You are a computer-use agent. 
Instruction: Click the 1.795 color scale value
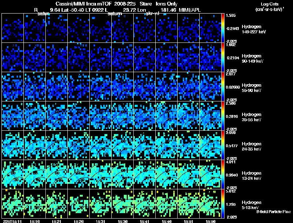point(231,205)
